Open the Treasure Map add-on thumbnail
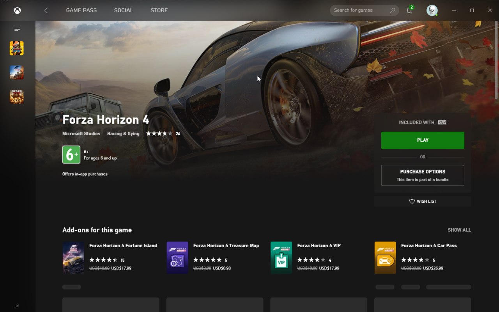 [177, 258]
